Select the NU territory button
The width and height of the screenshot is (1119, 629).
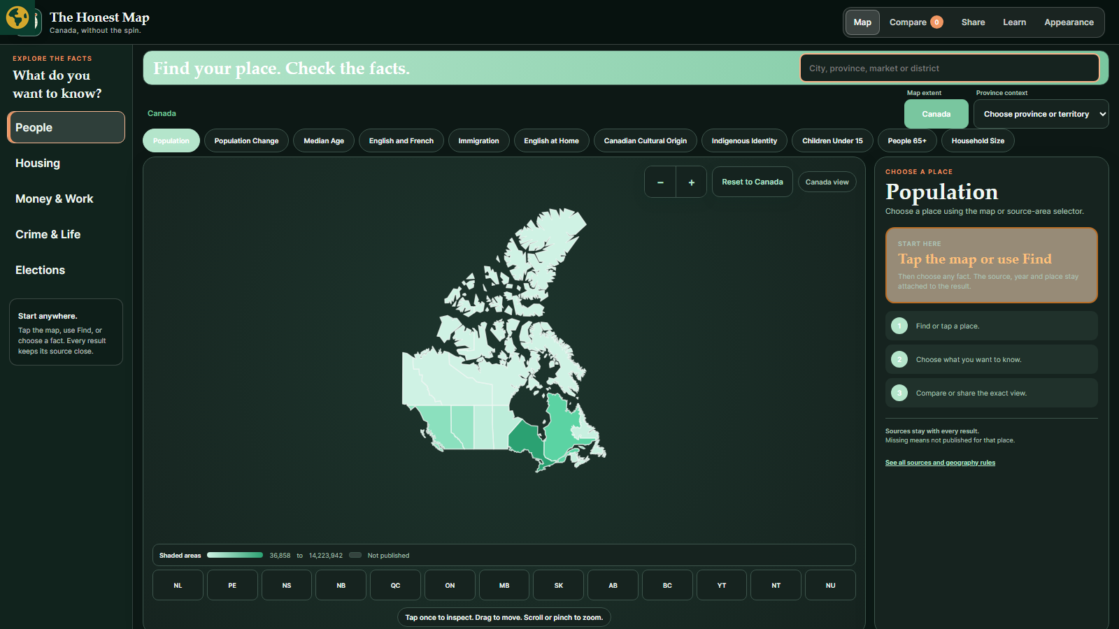coord(830,585)
